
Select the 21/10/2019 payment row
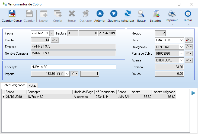point(16,97)
